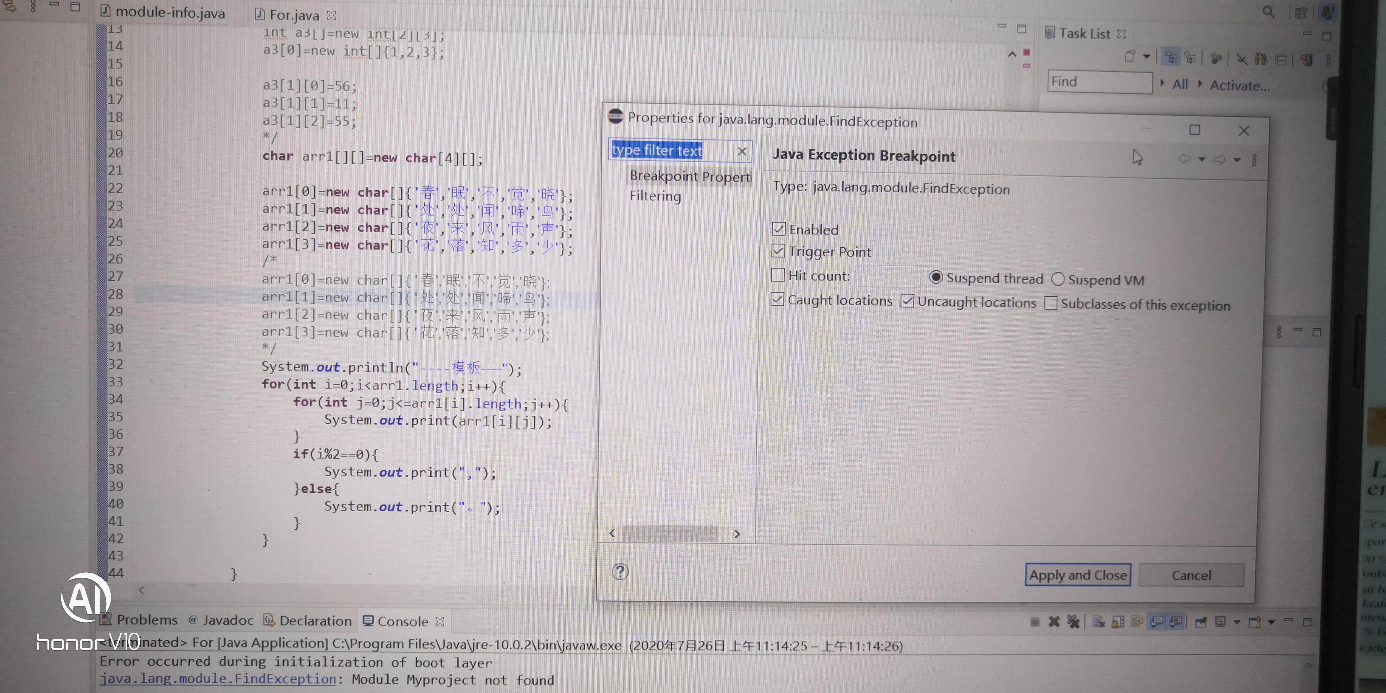Select the Suspend VM radio button
Viewport: 1386px width, 693px height.
click(x=1058, y=279)
